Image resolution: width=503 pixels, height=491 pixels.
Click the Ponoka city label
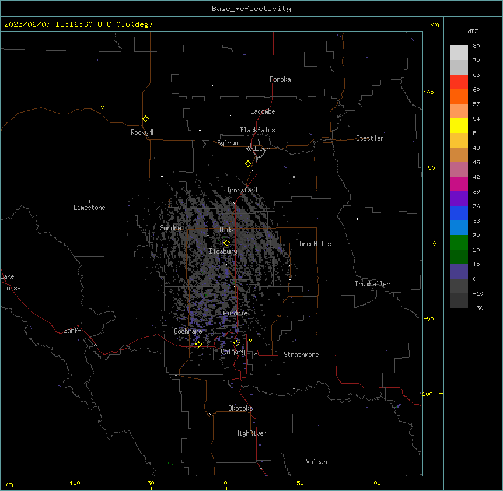point(280,79)
